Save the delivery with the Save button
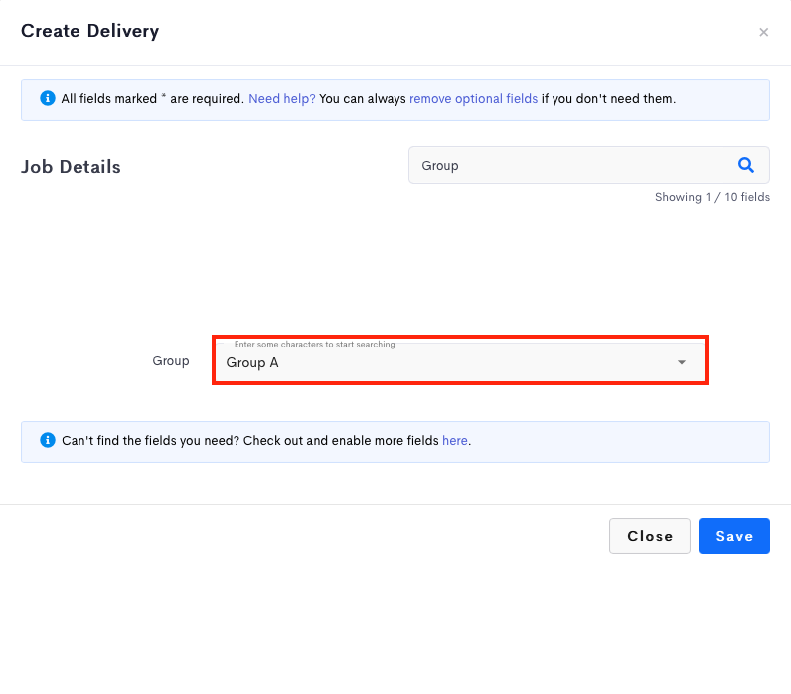Viewport: 791px width, 694px height. click(x=734, y=536)
